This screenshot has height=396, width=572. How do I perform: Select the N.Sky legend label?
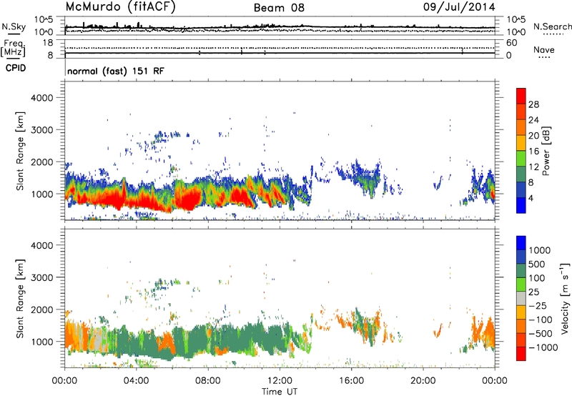pos(14,26)
